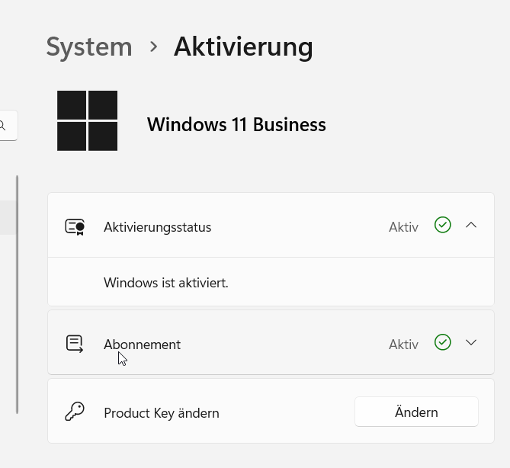Click the Aktiv status in Abonnement row

[x=403, y=345]
